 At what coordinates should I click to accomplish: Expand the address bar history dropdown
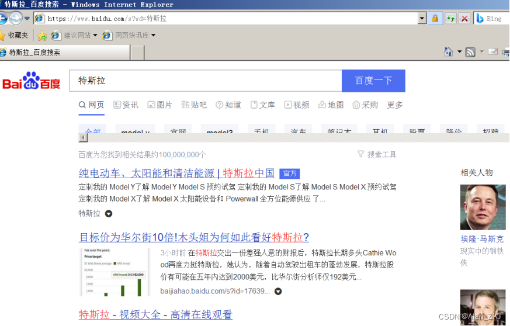pos(422,19)
